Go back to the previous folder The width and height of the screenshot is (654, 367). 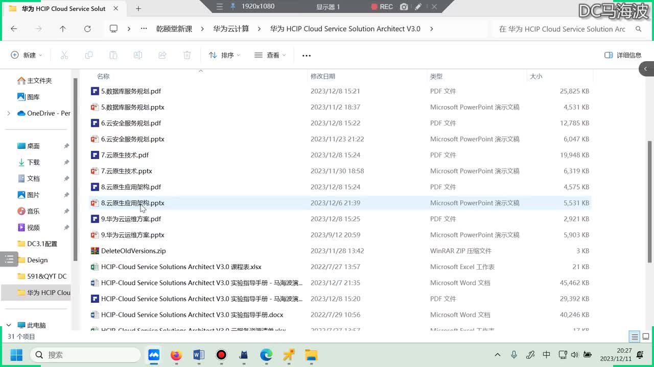point(14,29)
